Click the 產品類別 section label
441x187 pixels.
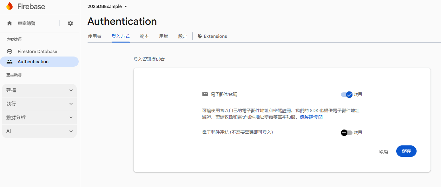[14, 75]
